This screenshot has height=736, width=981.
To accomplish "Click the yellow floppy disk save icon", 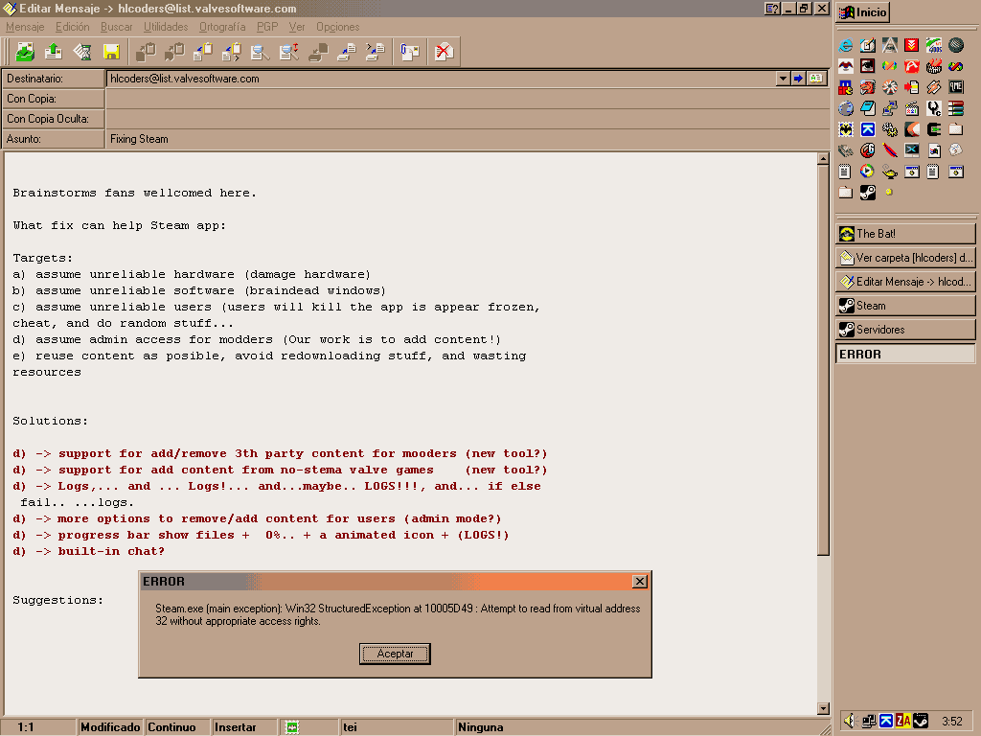I will pos(111,52).
